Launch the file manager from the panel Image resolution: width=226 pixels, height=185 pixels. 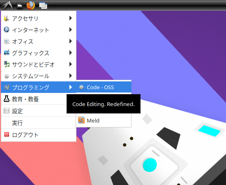pos(20,5)
